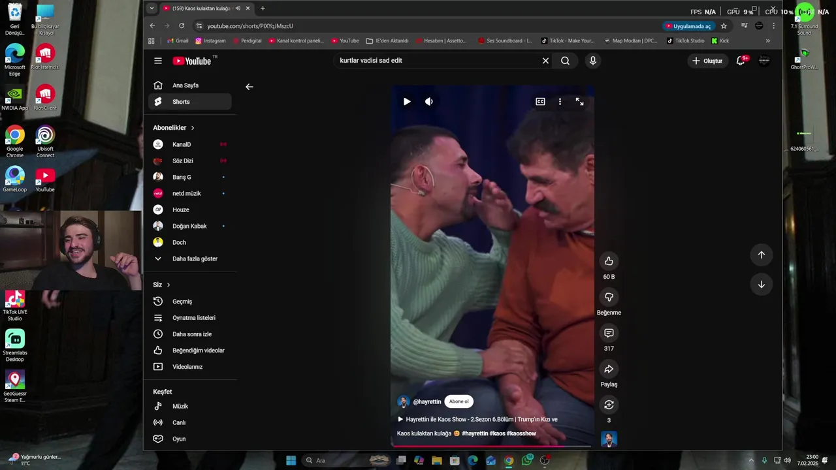The height and width of the screenshot is (470, 836).
Task: Start voice search with the microphone
Action: (592, 61)
